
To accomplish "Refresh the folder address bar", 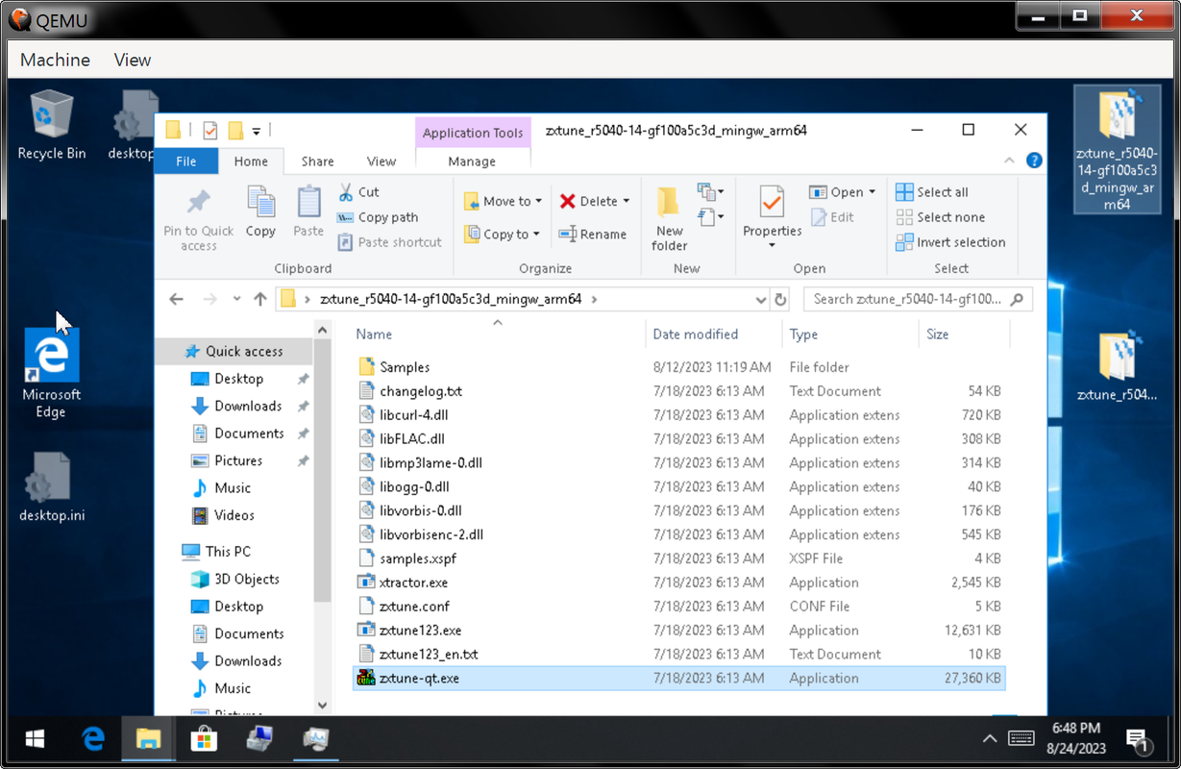I will pyautogui.click(x=781, y=299).
